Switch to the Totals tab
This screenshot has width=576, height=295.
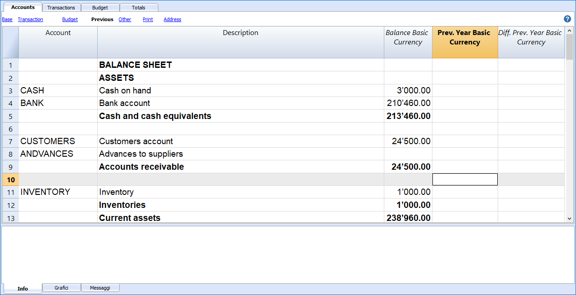pos(139,7)
